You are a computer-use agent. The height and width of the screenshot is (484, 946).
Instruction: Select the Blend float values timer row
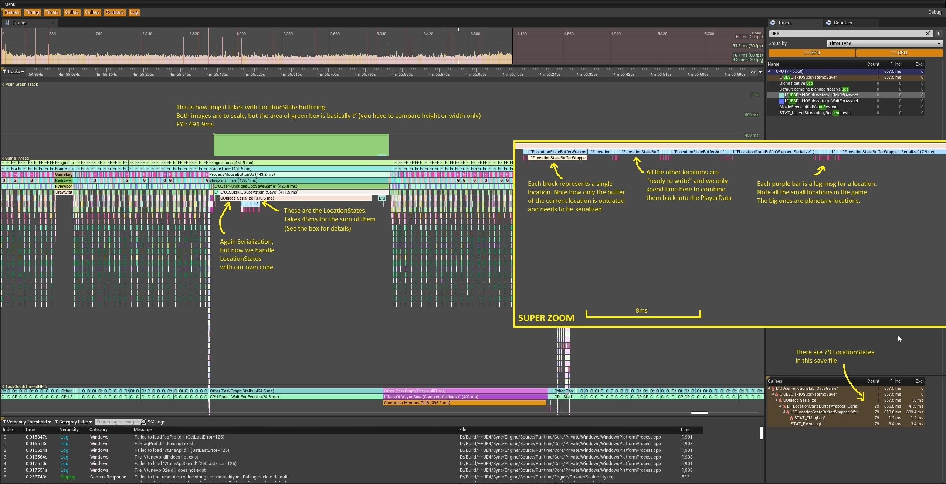click(846, 83)
